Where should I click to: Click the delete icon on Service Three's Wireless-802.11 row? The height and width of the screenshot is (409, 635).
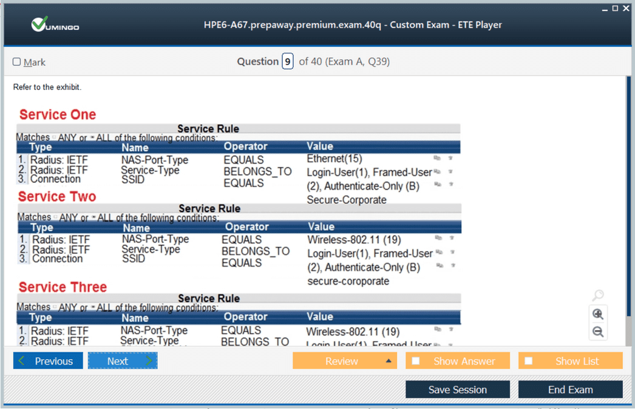coord(450,329)
